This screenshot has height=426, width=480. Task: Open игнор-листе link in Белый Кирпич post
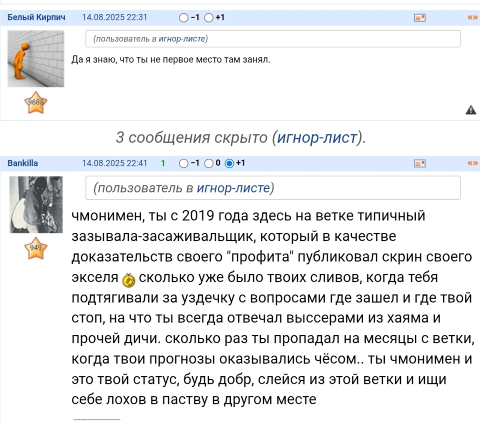pos(182,39)
